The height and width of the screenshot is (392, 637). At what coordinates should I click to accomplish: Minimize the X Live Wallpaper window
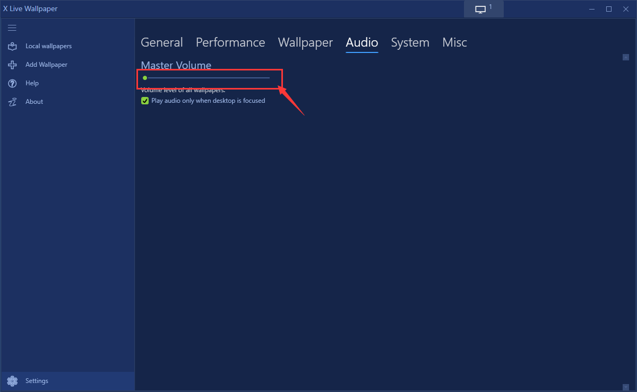click(x=592, y=9)
